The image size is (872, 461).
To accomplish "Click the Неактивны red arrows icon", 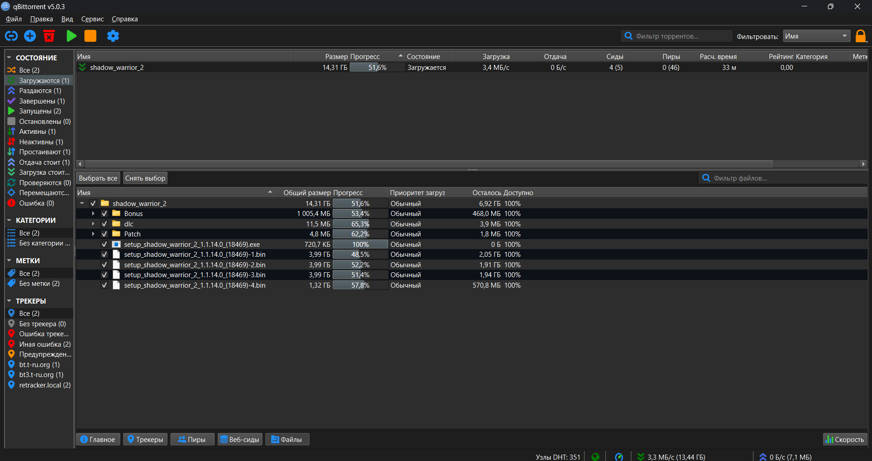I will click(11, 142).
